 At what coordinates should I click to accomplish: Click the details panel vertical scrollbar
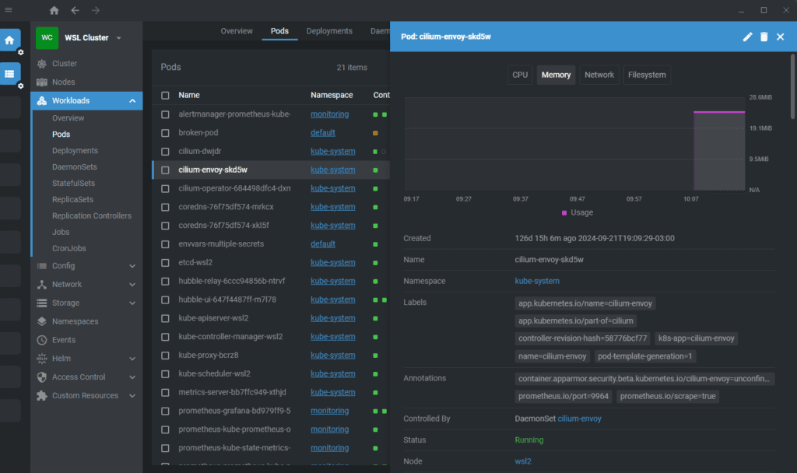(792, 86)
